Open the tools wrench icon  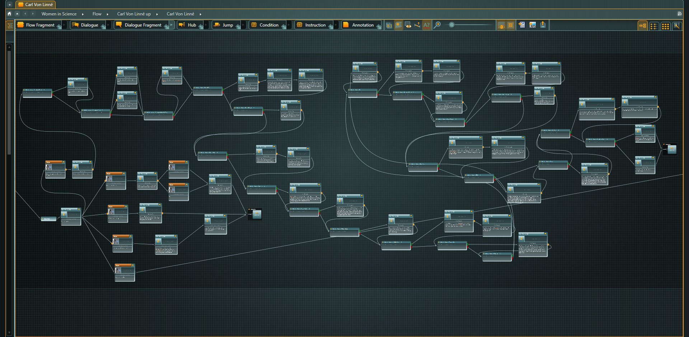tap(677, 26)
